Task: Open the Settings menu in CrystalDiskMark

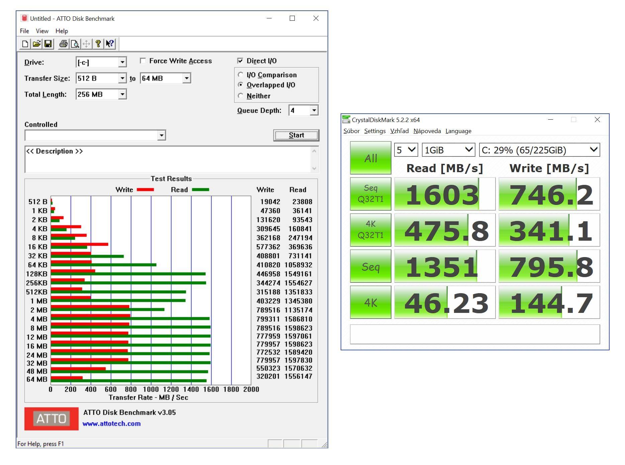Action: click(x=375, y=131)
